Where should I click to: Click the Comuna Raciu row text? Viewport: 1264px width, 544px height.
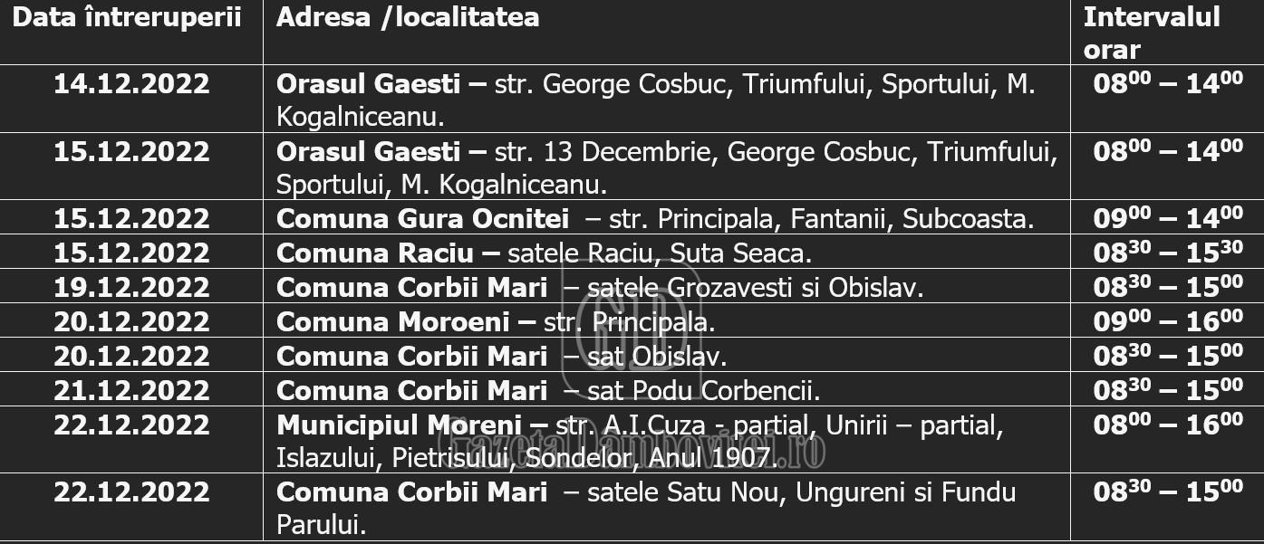click(544, 253)
